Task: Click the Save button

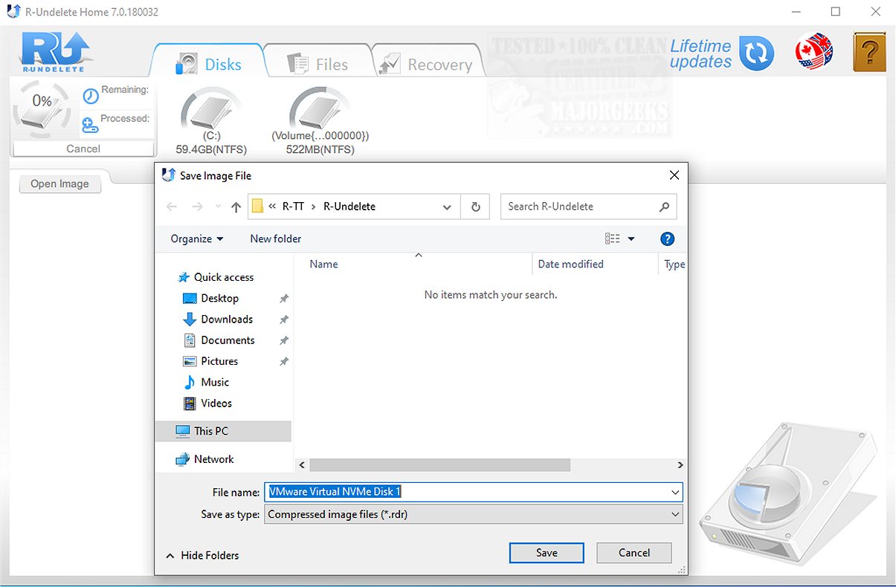Action: [x=547, y=553]
